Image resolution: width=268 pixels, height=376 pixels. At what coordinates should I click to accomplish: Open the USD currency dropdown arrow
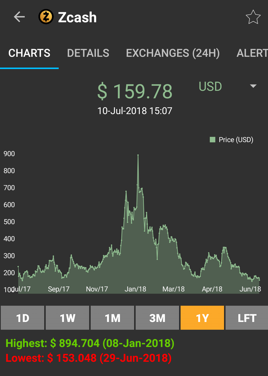pyautogui.click(x=253, y=86)
